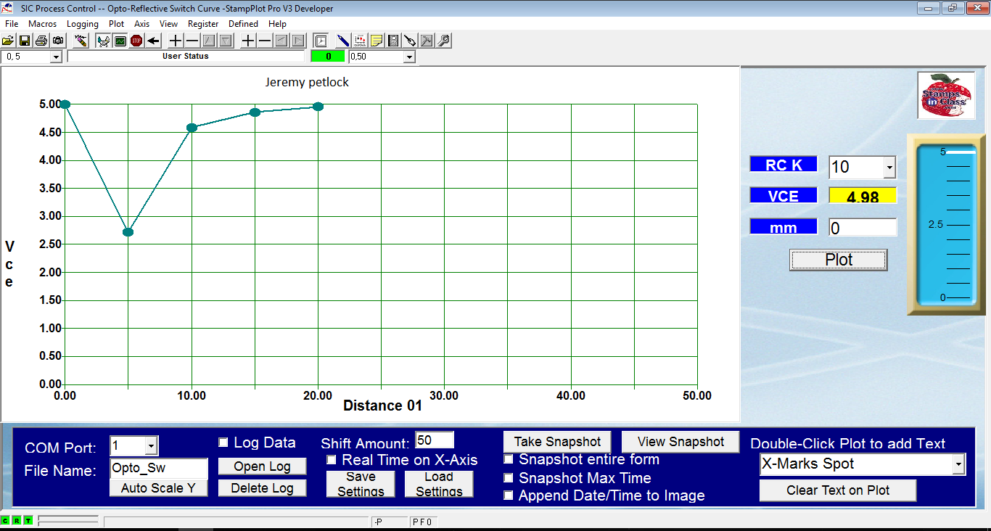Screen dimensions: 991x531
Task: Enable Append Date/Time to Image
Action: pos(509,496)
